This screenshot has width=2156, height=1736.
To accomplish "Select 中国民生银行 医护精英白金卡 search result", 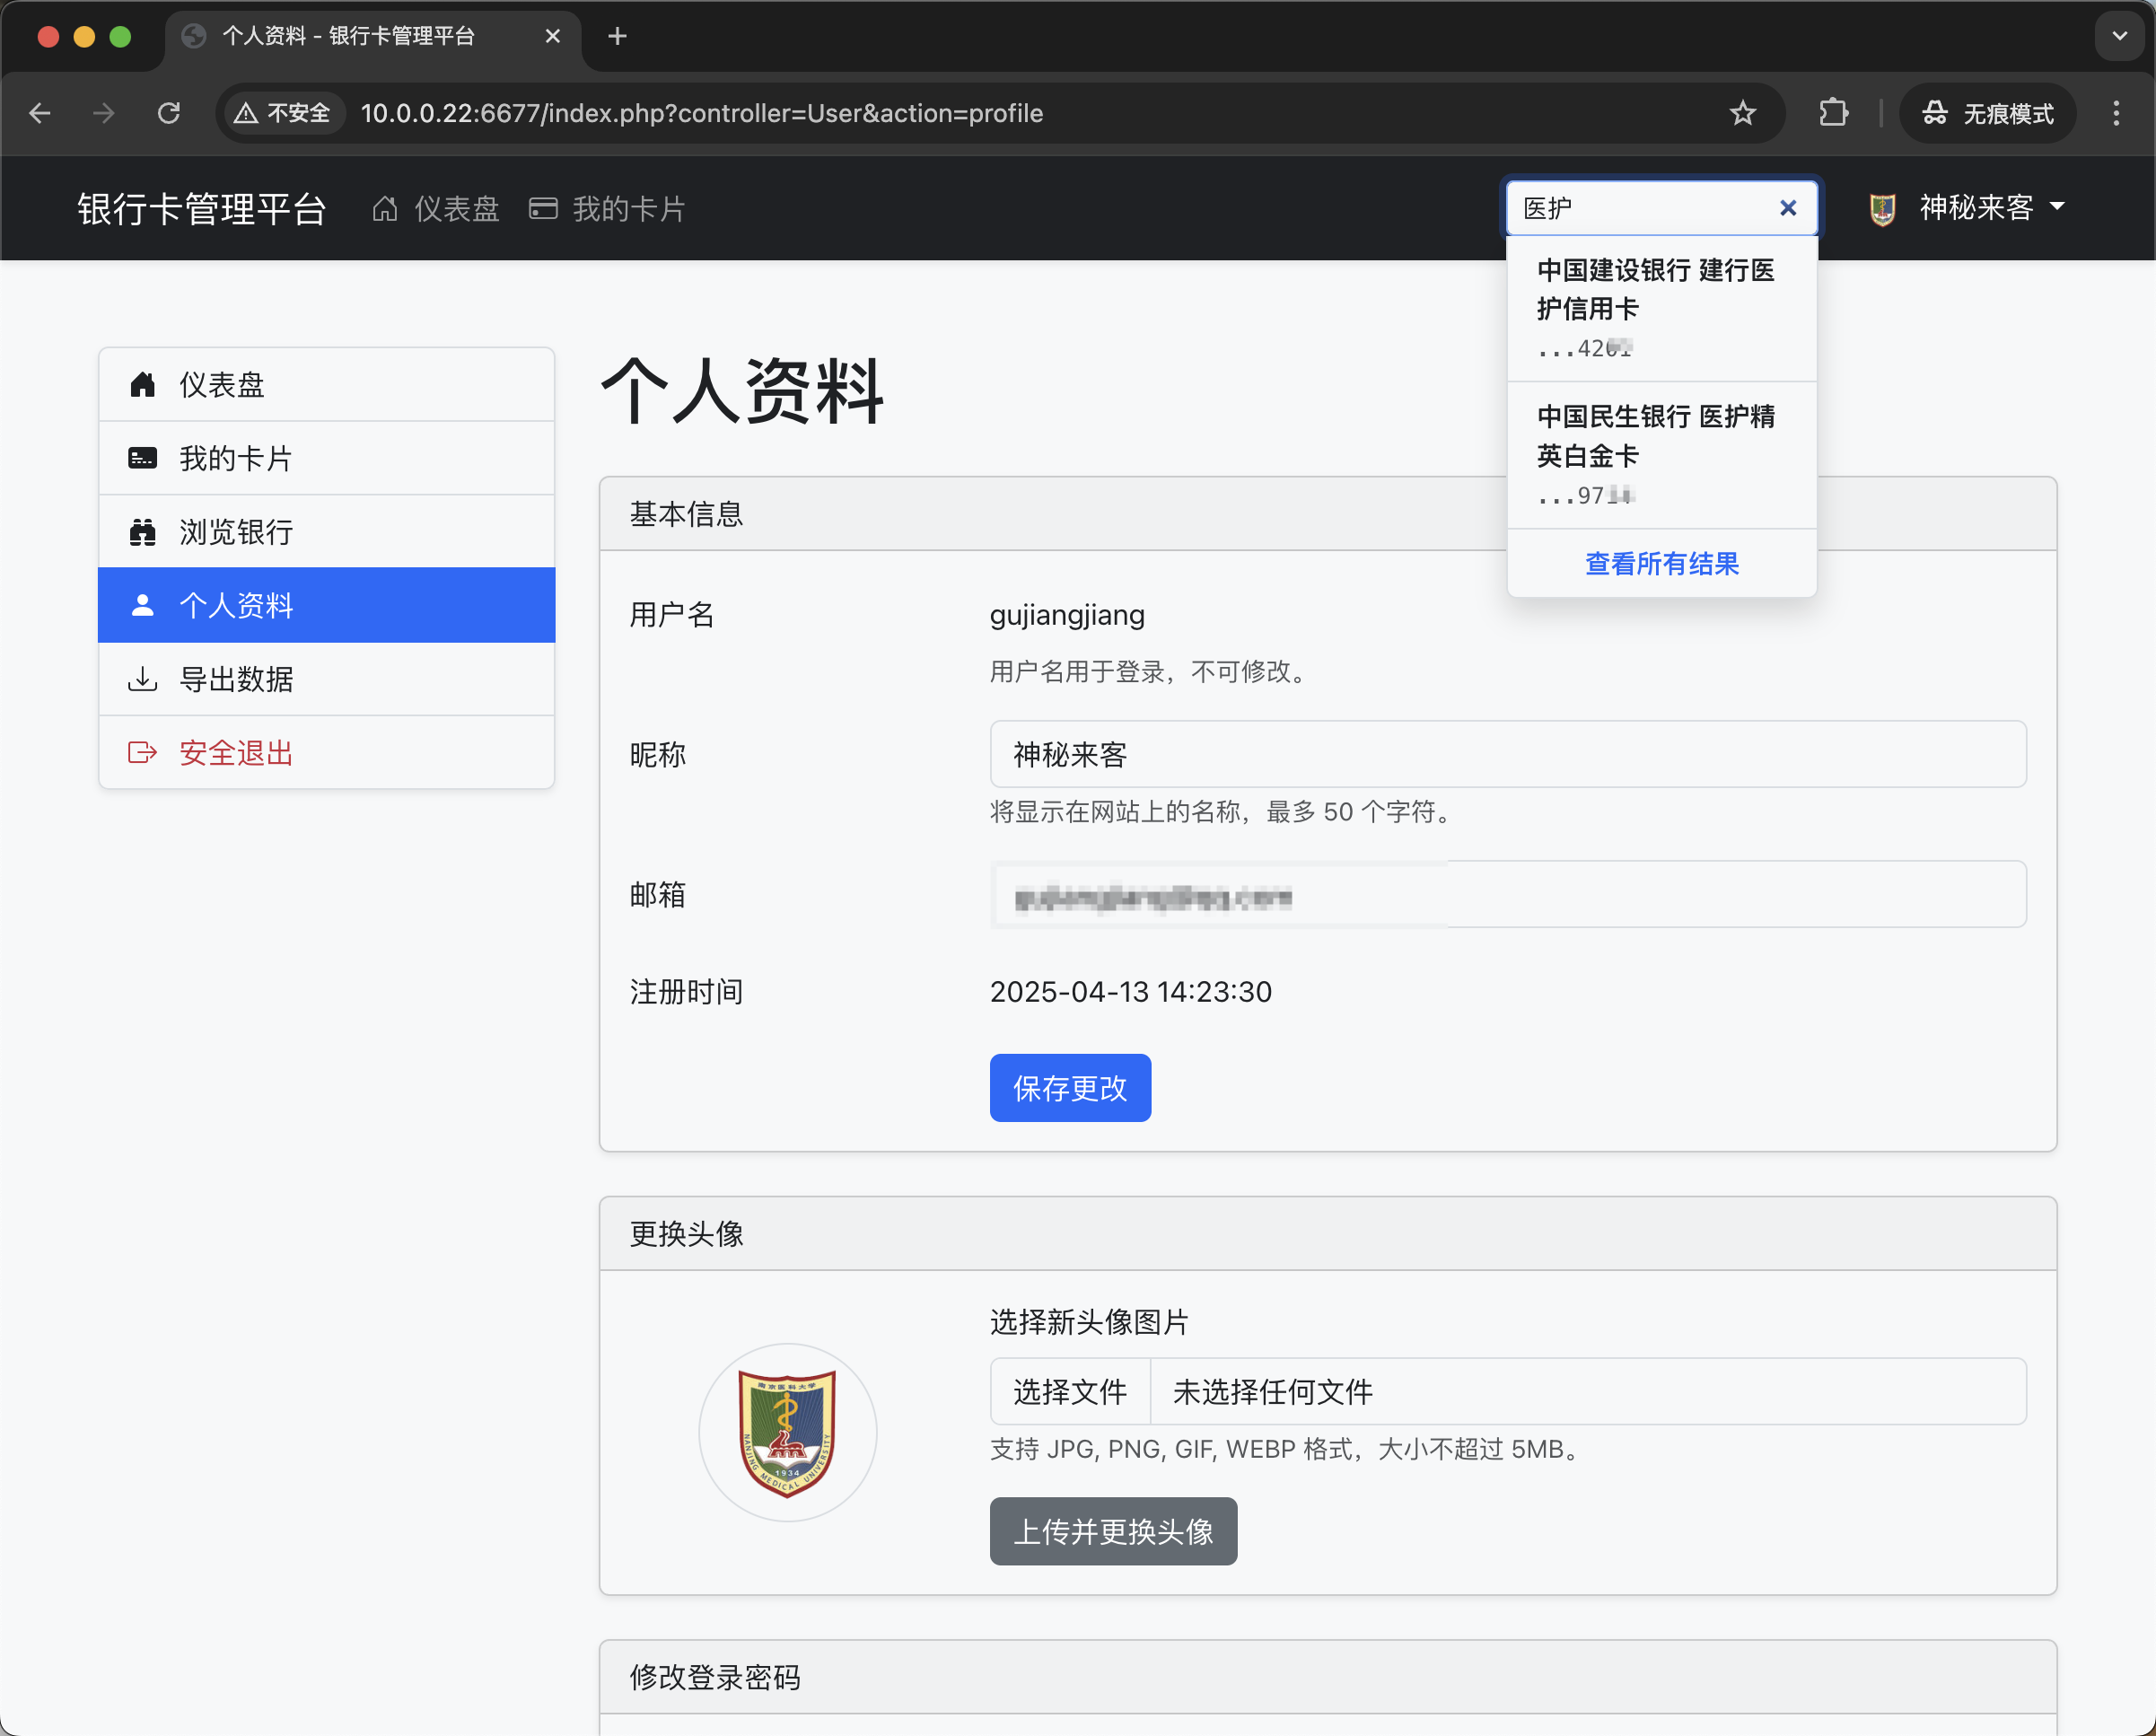I will [x=1661, y=455].
